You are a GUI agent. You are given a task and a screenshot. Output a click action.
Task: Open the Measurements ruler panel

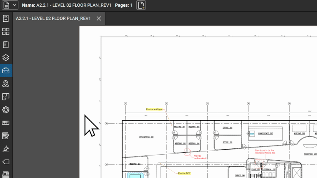[6, 123]
